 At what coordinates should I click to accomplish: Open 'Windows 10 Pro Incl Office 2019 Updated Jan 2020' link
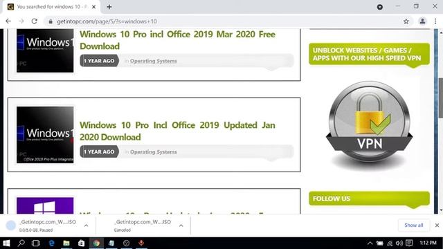(x=177, y=131)
